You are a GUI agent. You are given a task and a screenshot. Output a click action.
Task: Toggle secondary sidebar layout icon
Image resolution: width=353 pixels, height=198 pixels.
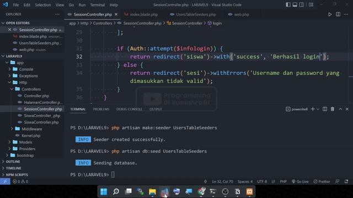click(302, 5)
